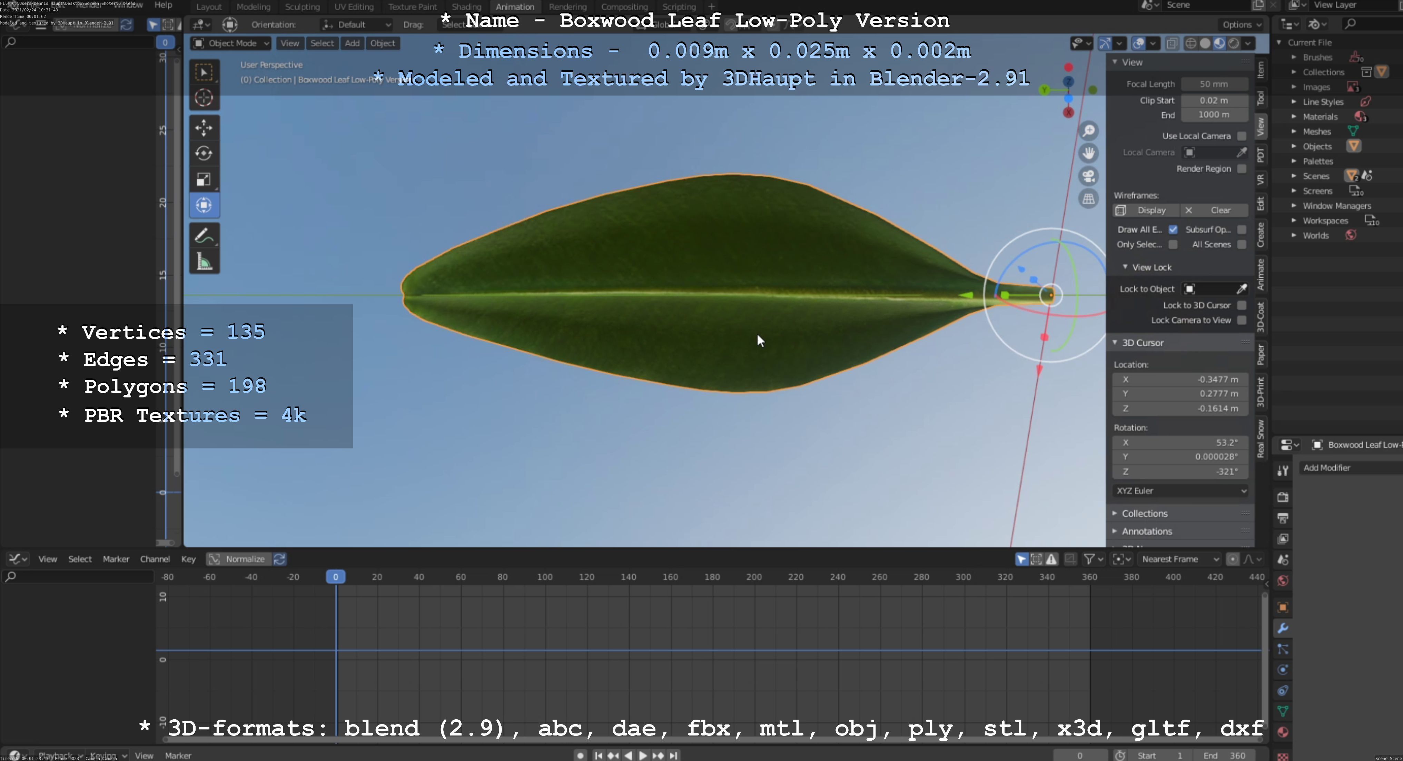This screenshot has width=1403, height=761.
Task: Click the zoom view magnifier icon
Action: 1089,131
